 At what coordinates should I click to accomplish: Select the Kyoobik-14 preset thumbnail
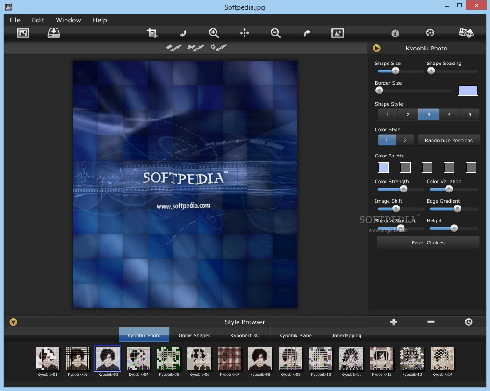442,358
